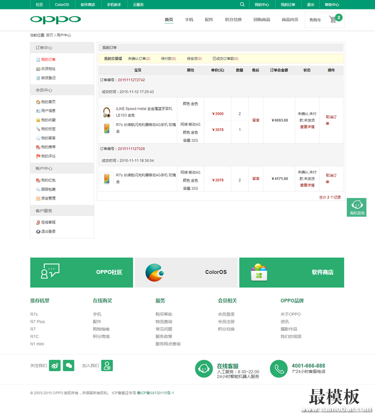The height and width of the screenshot is (415, 375).
Task: Click 取消订单 for the ¥6093.00 order
Action: click(331, 120)
